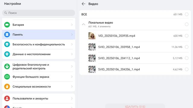The height and width of the screenshot is (108, 193).
Task: Open the VID_20250106_203935.mp4 thumbnail
Action: 92,36
